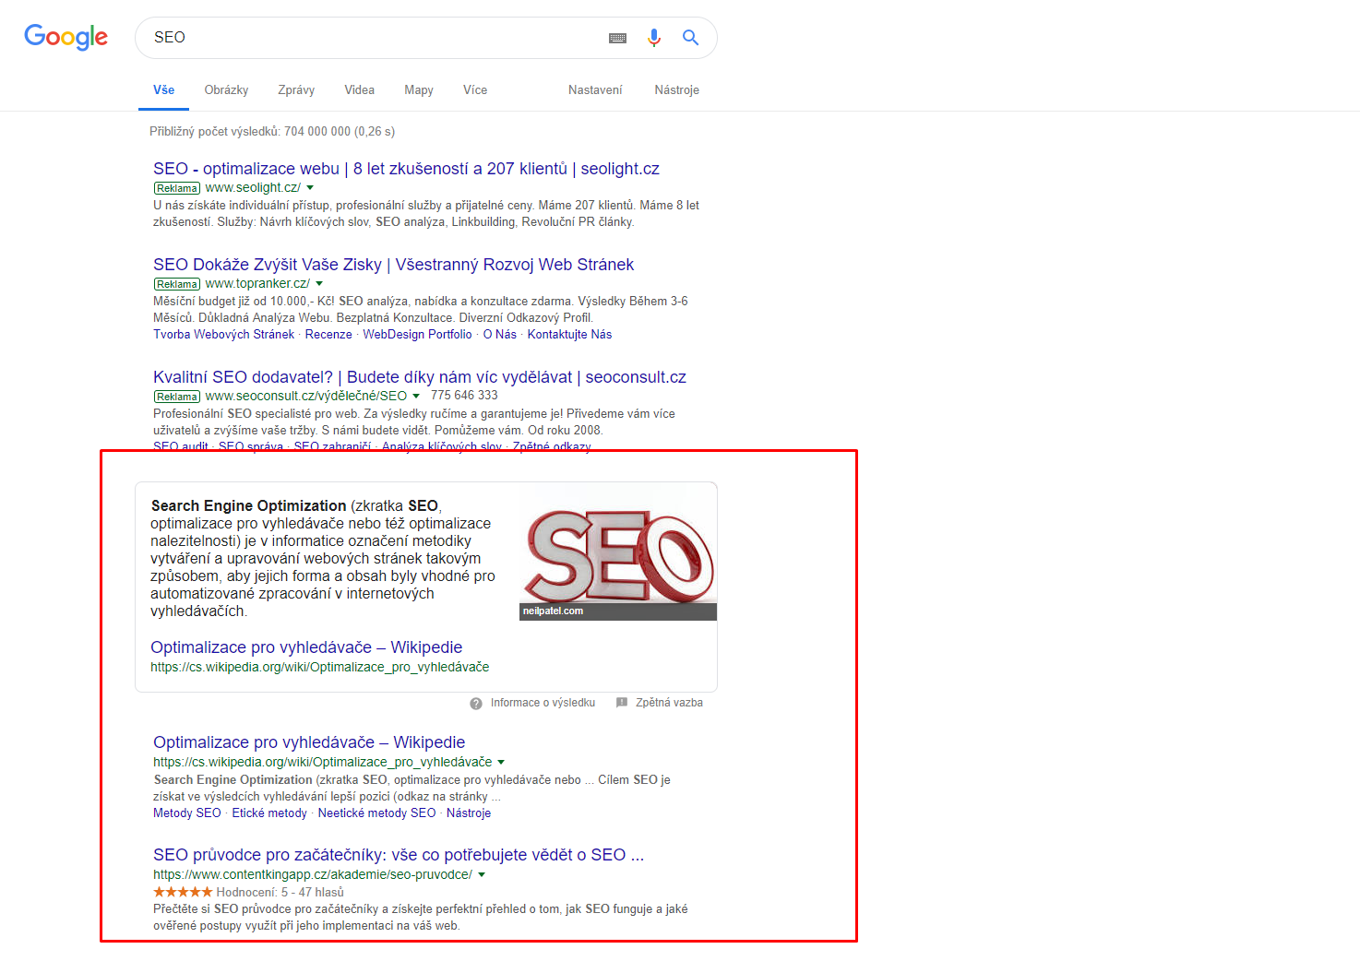
Task: Click Zpětná vazba feedback link
Action: 669,703
